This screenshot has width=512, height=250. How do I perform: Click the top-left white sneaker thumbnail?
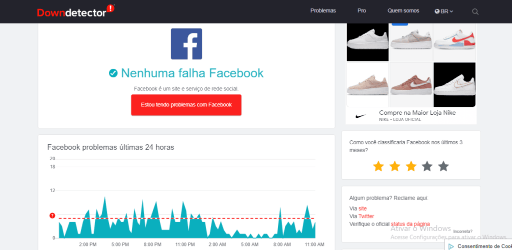367,42
